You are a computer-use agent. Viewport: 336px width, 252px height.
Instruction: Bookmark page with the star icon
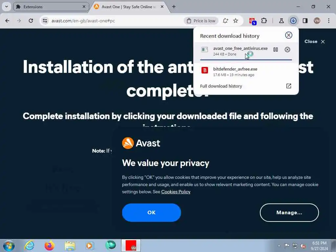click(236, 21)
